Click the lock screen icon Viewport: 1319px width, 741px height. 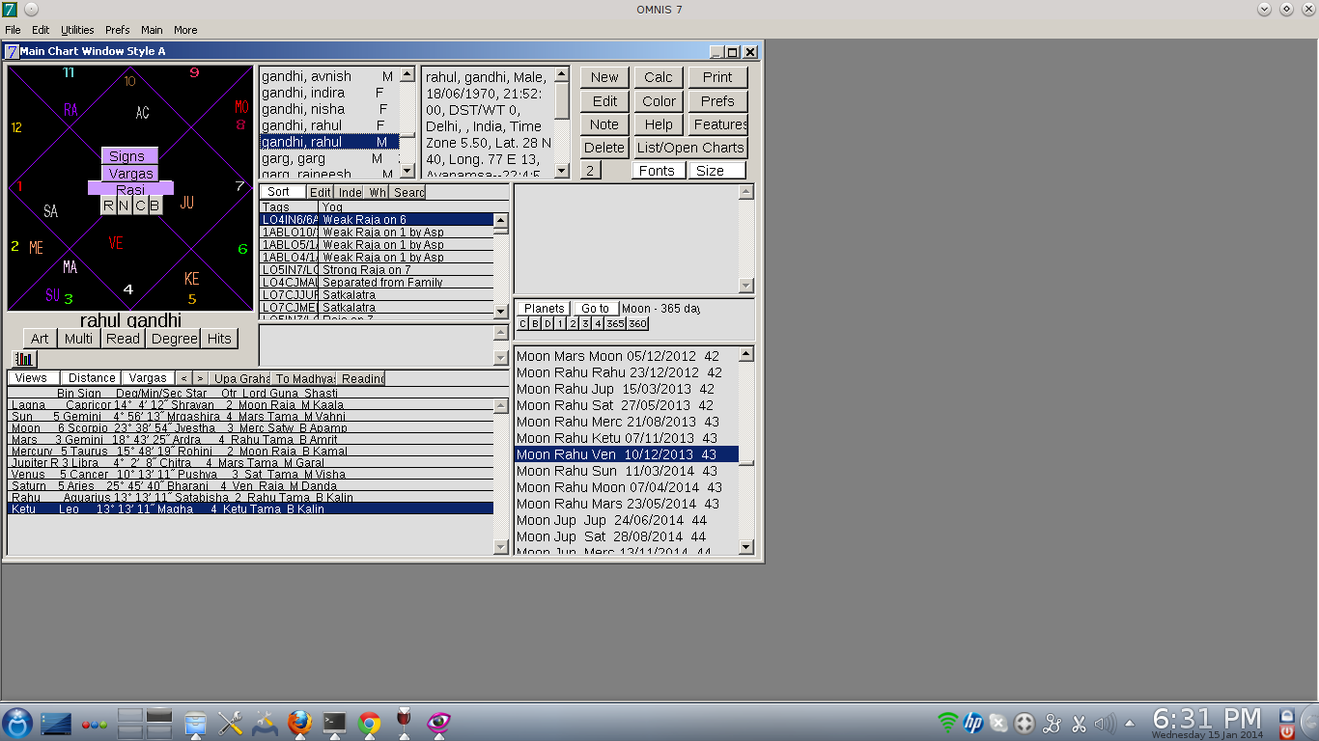1286,715
